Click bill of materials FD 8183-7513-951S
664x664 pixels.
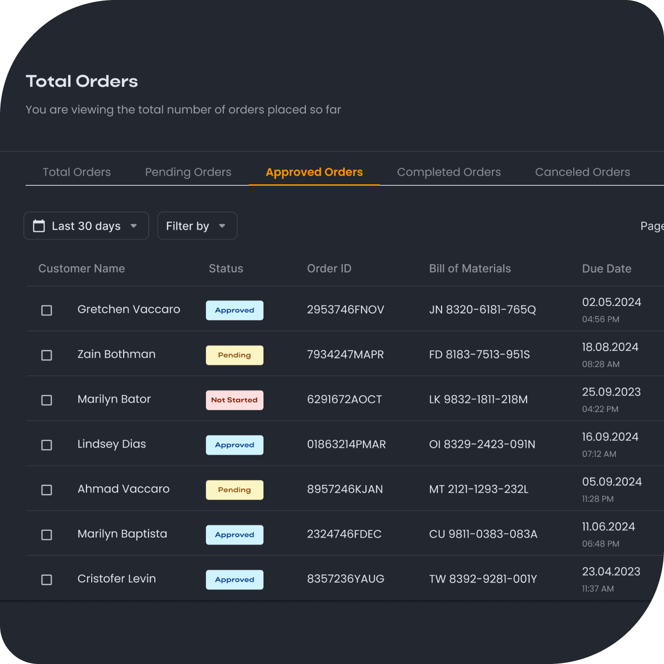tap(480, 355)
